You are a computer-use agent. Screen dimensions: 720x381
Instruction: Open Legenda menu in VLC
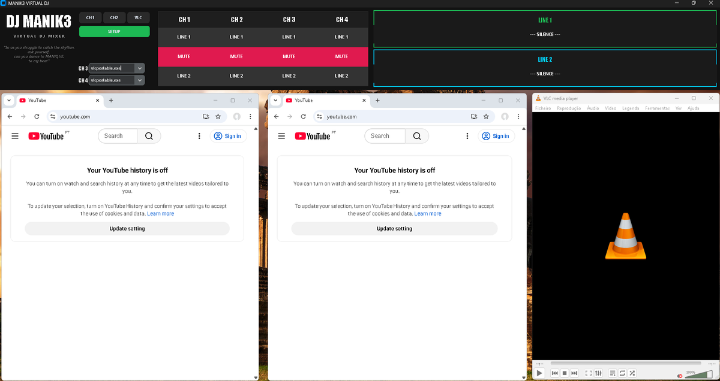pos(631,108)
